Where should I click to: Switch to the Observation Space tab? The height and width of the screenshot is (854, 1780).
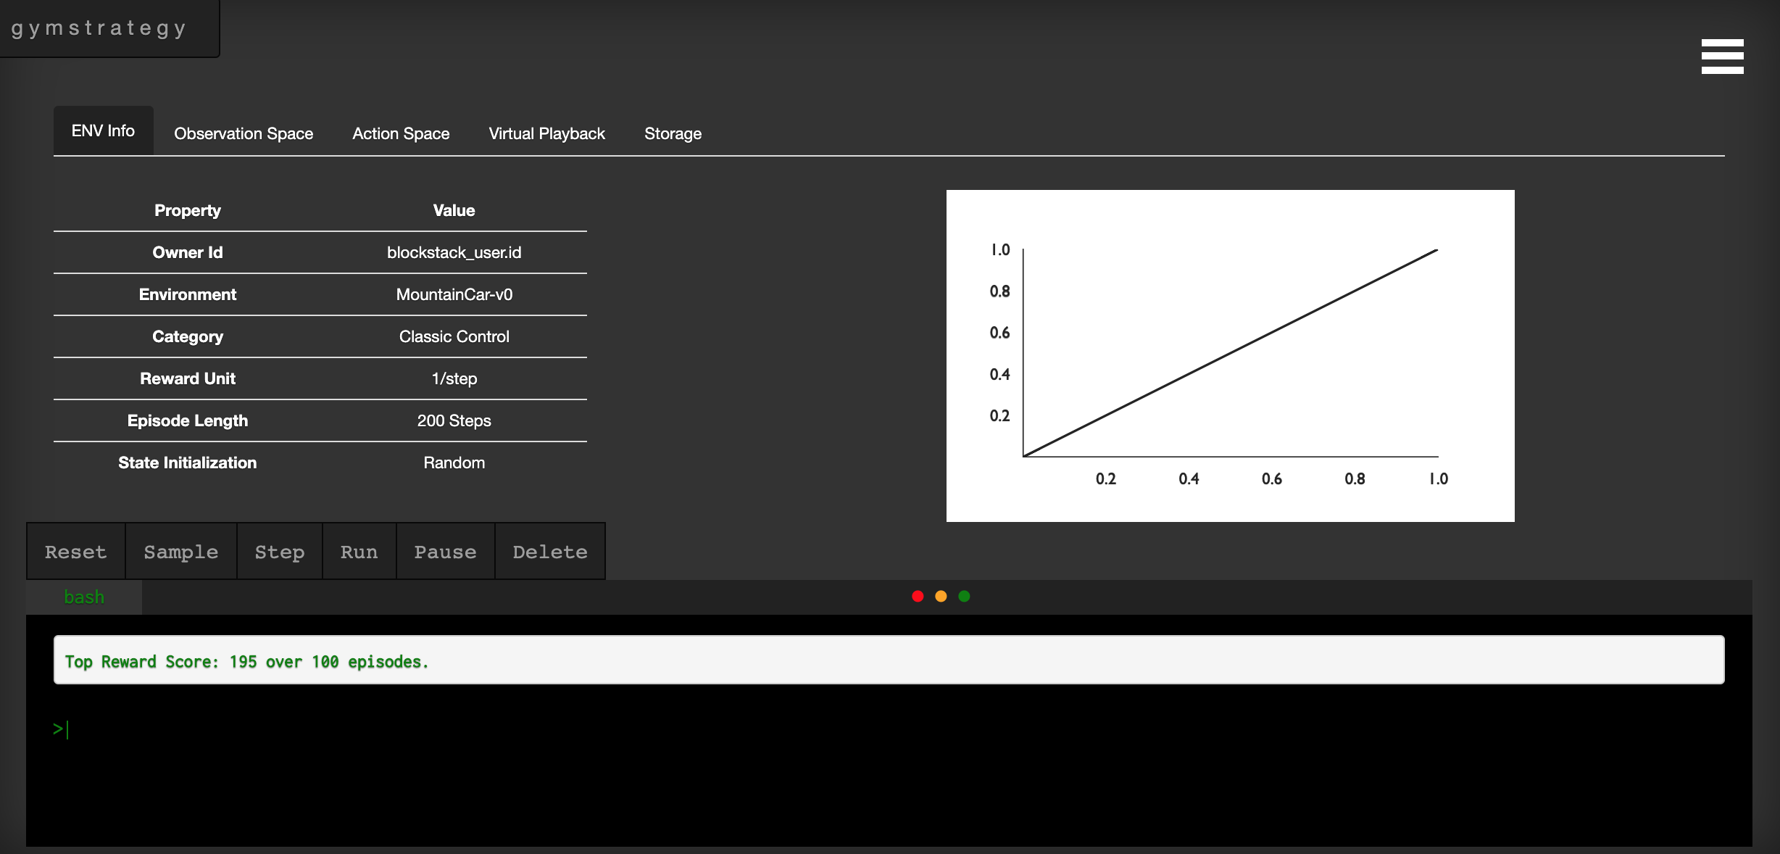click(x=244, y=133)
